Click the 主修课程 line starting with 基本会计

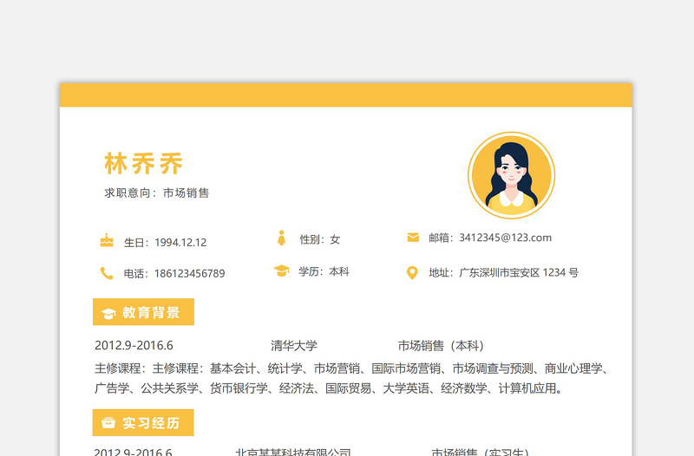tap(352, 368)
